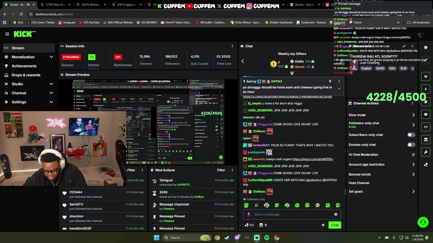This screenshot has height=243, width=433.
Task: Click the Partner ON badge
Action: [92, 57]
